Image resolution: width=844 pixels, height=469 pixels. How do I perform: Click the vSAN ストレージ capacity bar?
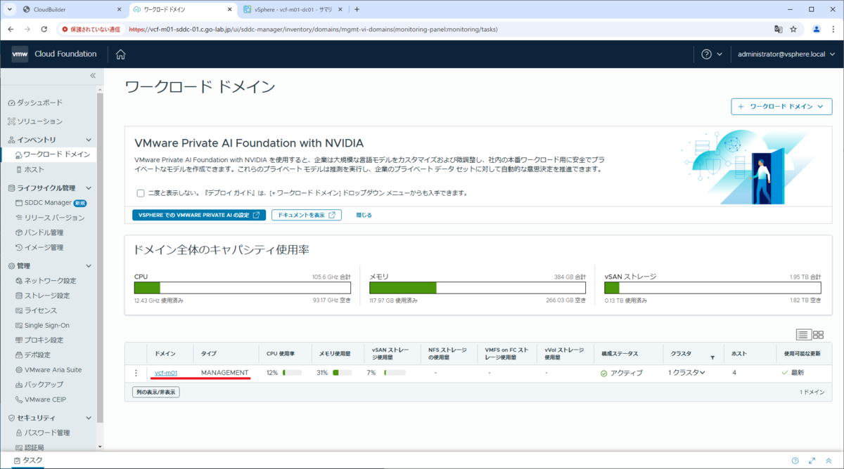(712, 288)
